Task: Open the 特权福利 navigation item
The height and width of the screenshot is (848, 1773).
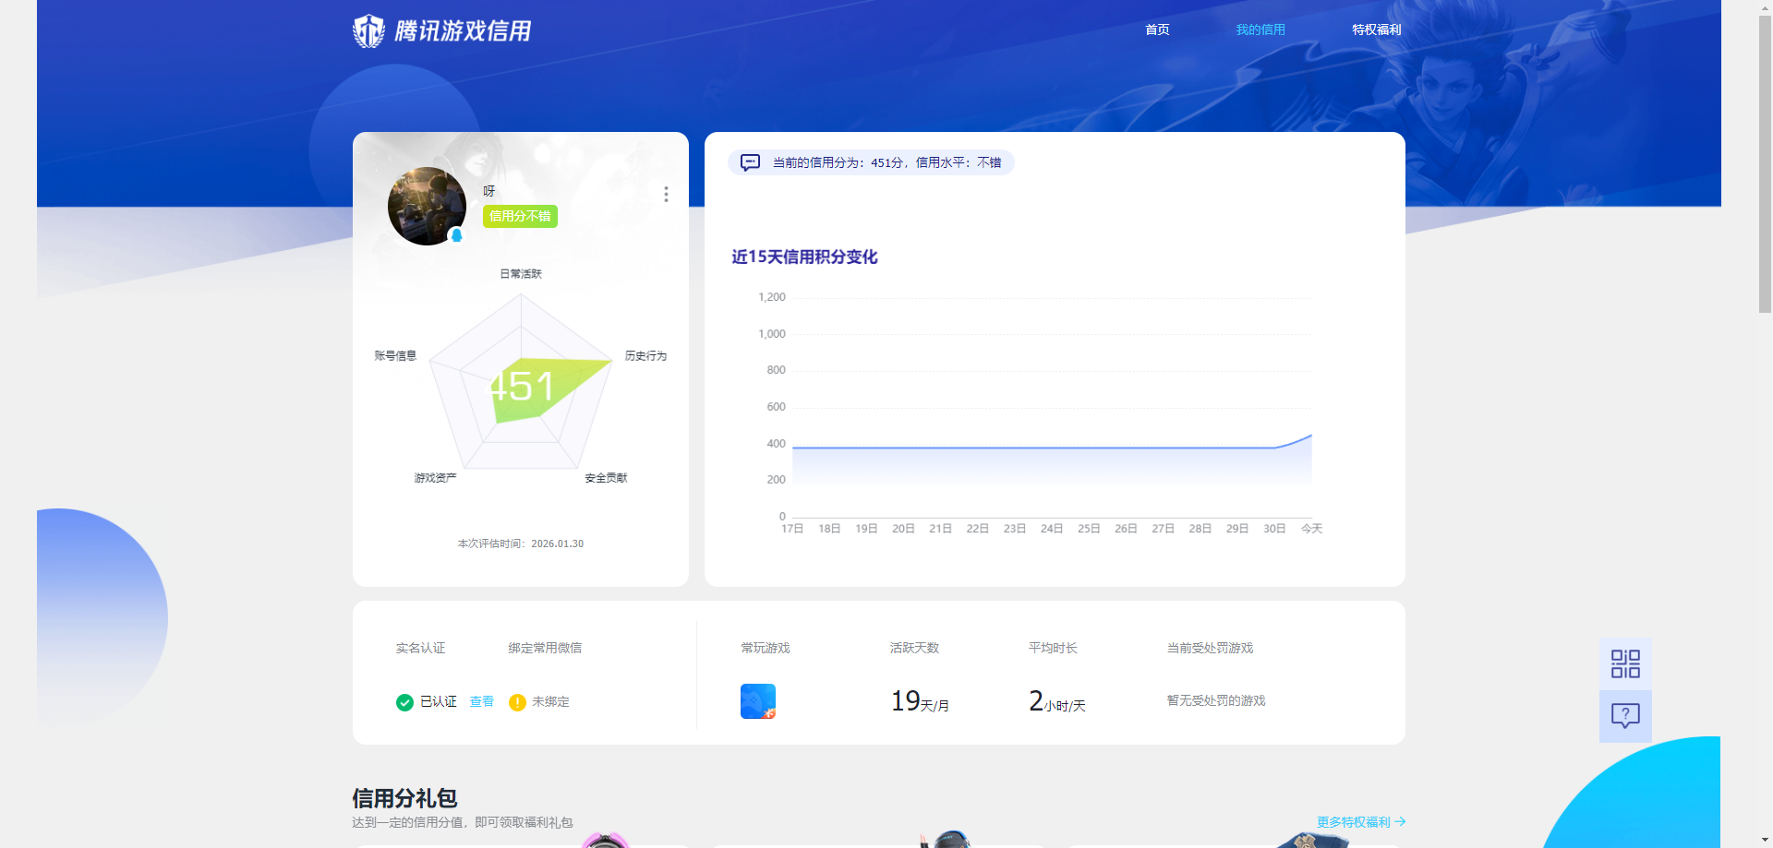Action: 1376,30
